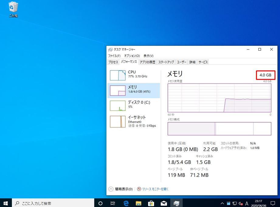This screenshot has width=280, height=207.
Task: Click the 119 MB paged pool value
Action: pos(176,175)
